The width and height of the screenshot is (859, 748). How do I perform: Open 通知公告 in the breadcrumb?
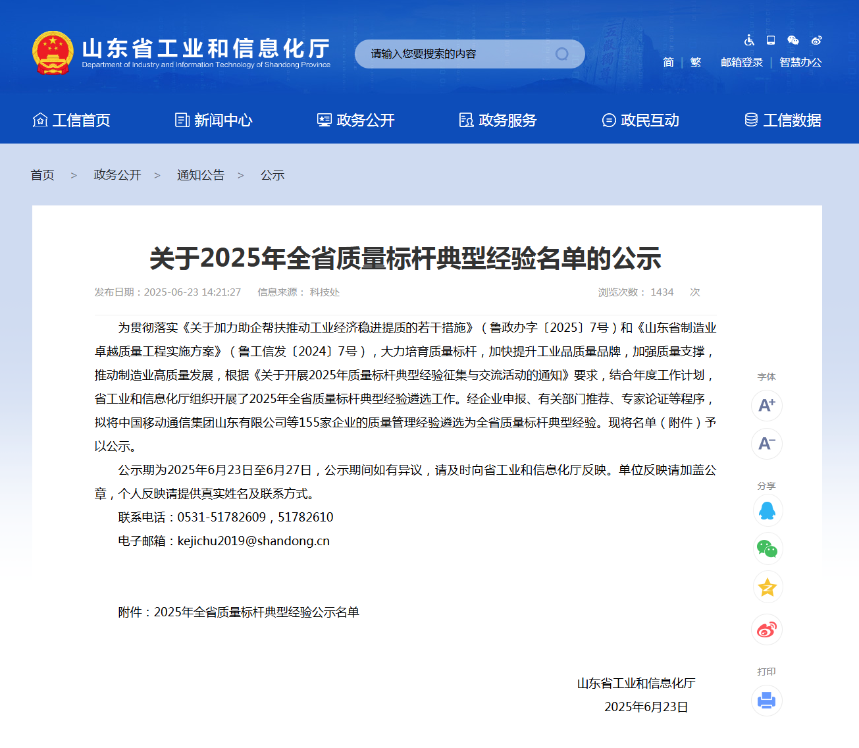(x=201, y=174)
